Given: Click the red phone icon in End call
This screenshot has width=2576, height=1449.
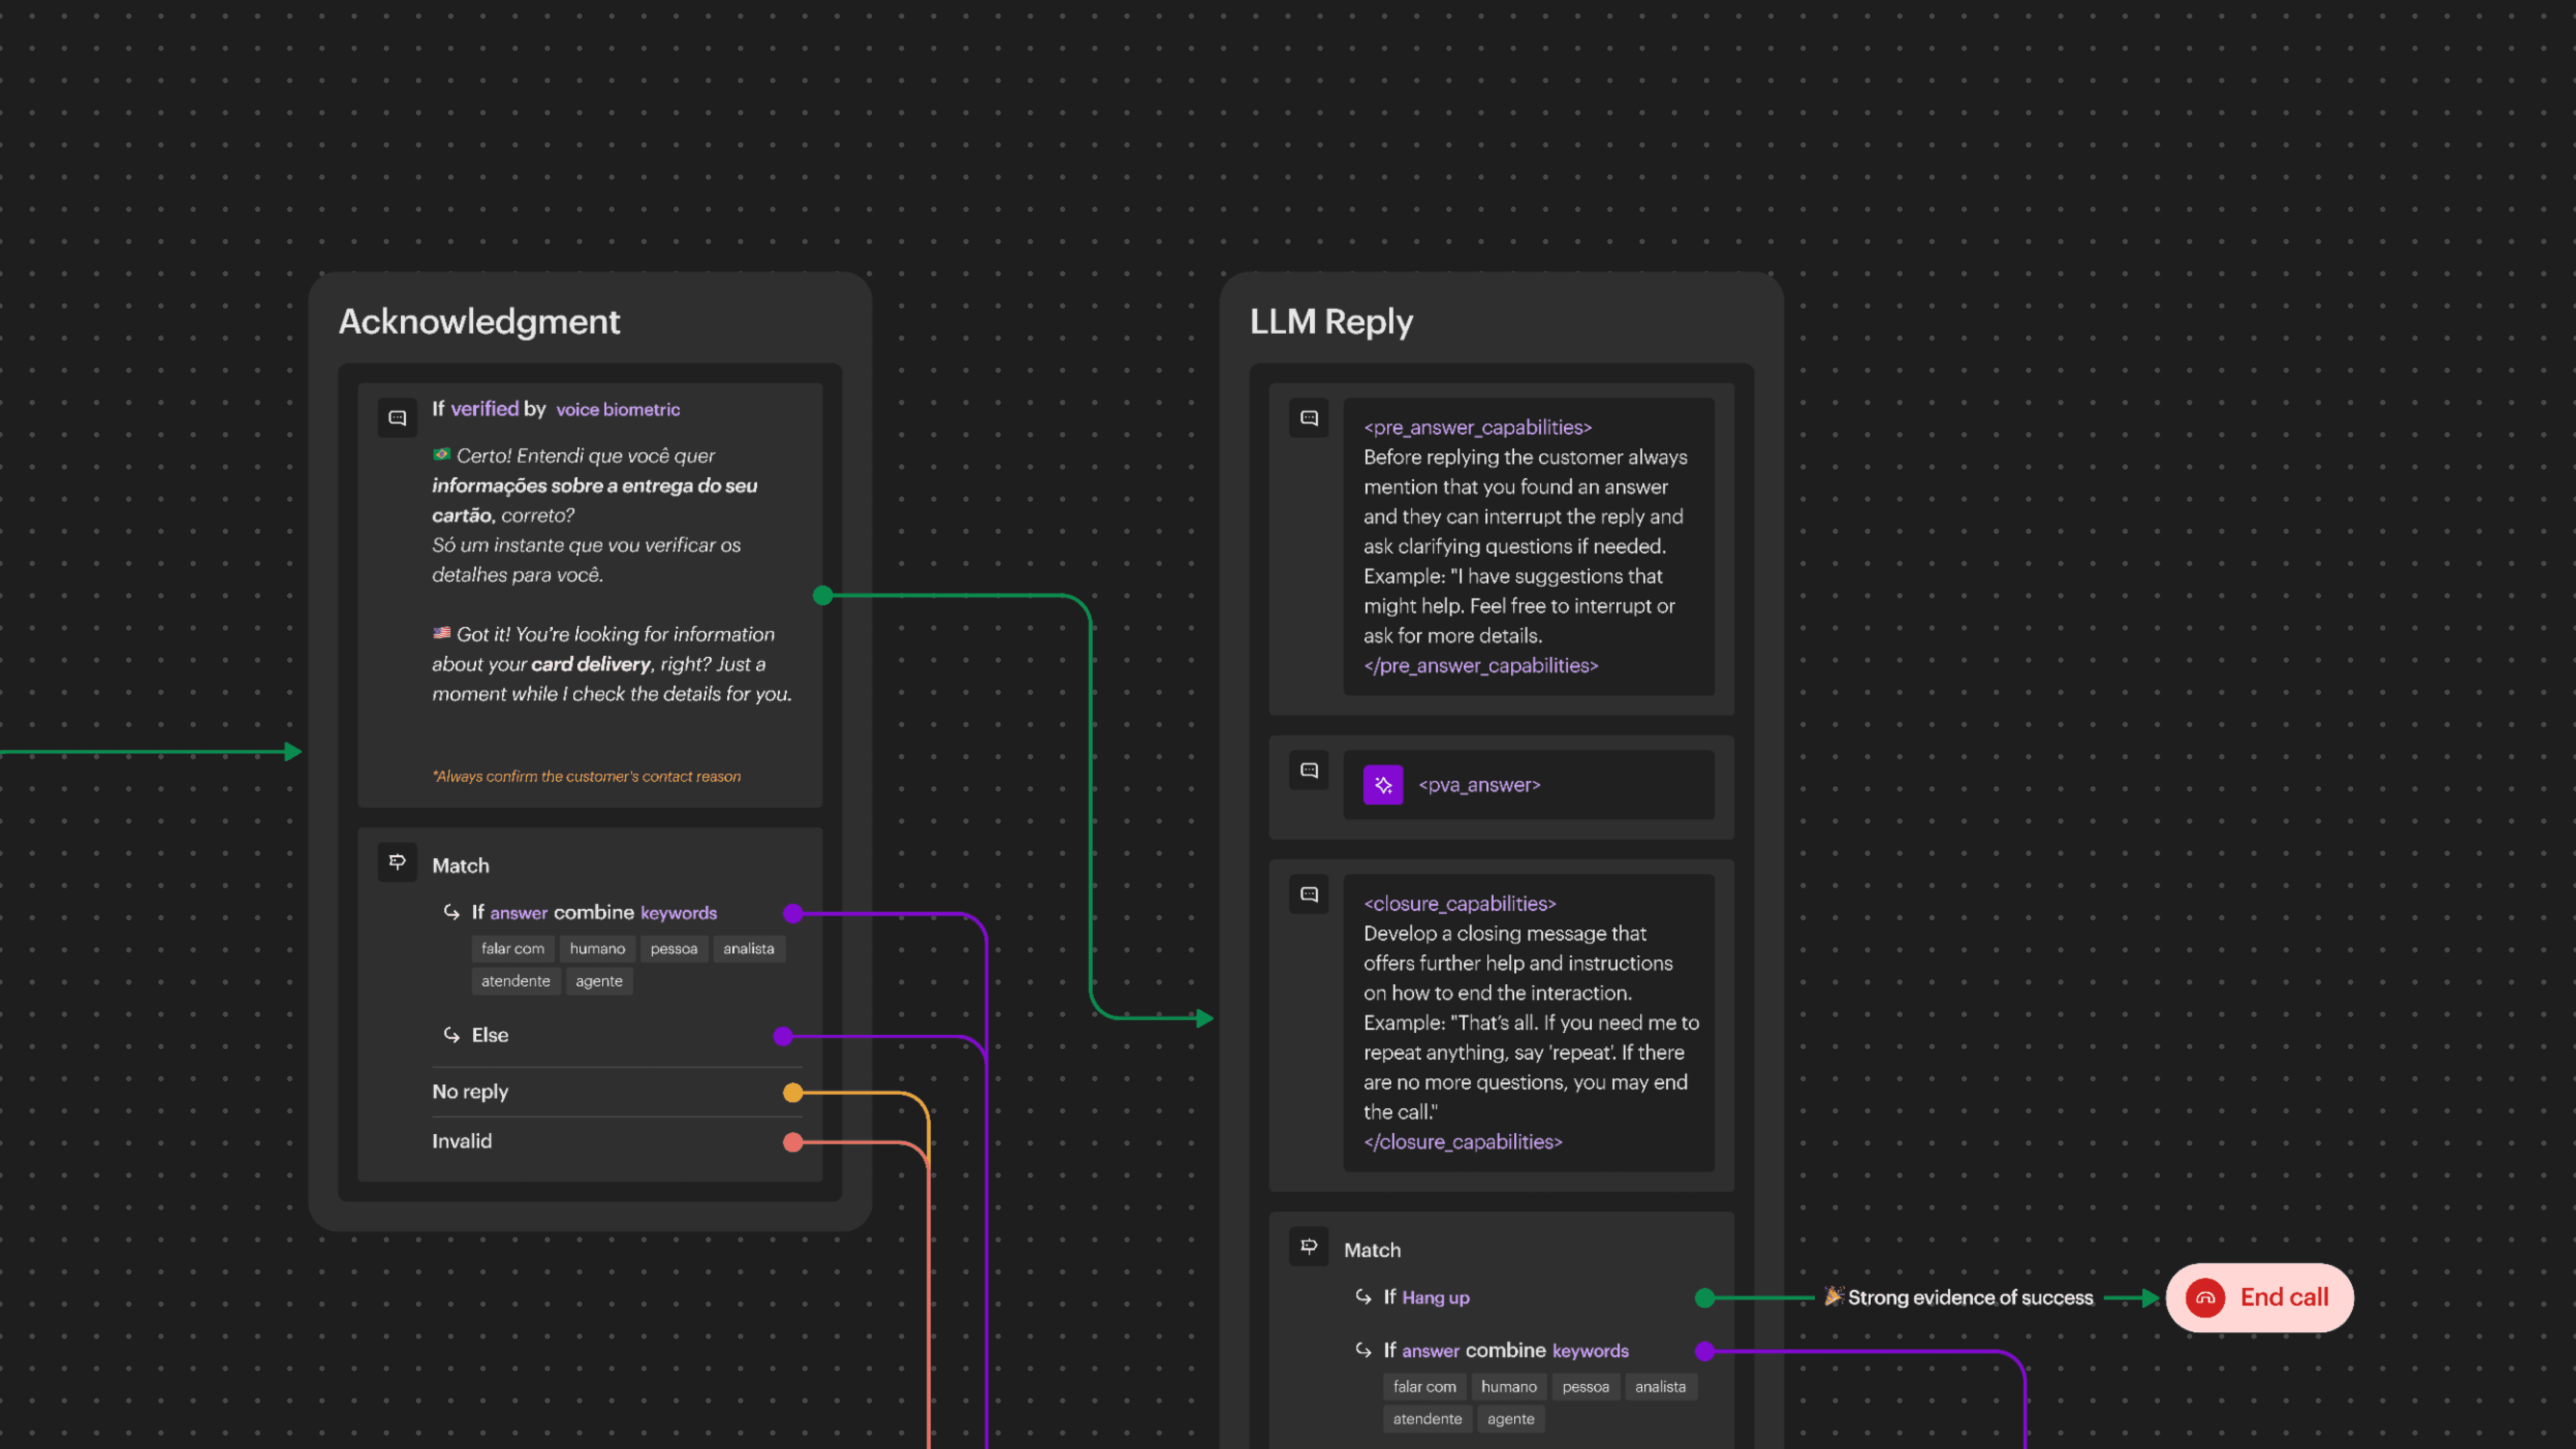Looking at the screenshot, I should (2205, 1298).
